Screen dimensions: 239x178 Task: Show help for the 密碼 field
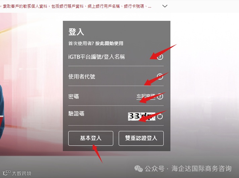pos(160,96)
